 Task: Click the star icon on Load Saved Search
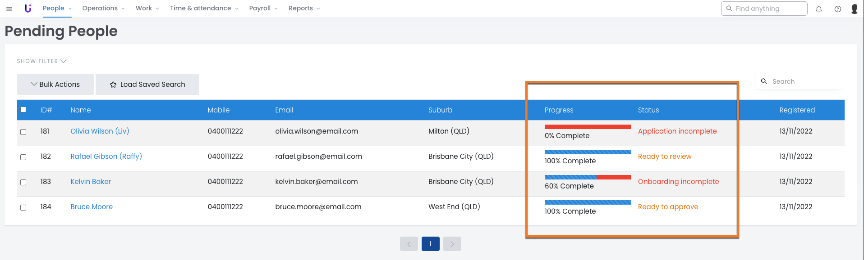tap(113, 85)
